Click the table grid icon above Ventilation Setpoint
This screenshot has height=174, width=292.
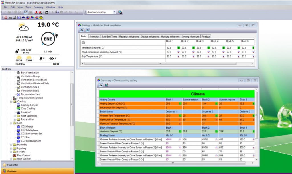tap(83, 43)
